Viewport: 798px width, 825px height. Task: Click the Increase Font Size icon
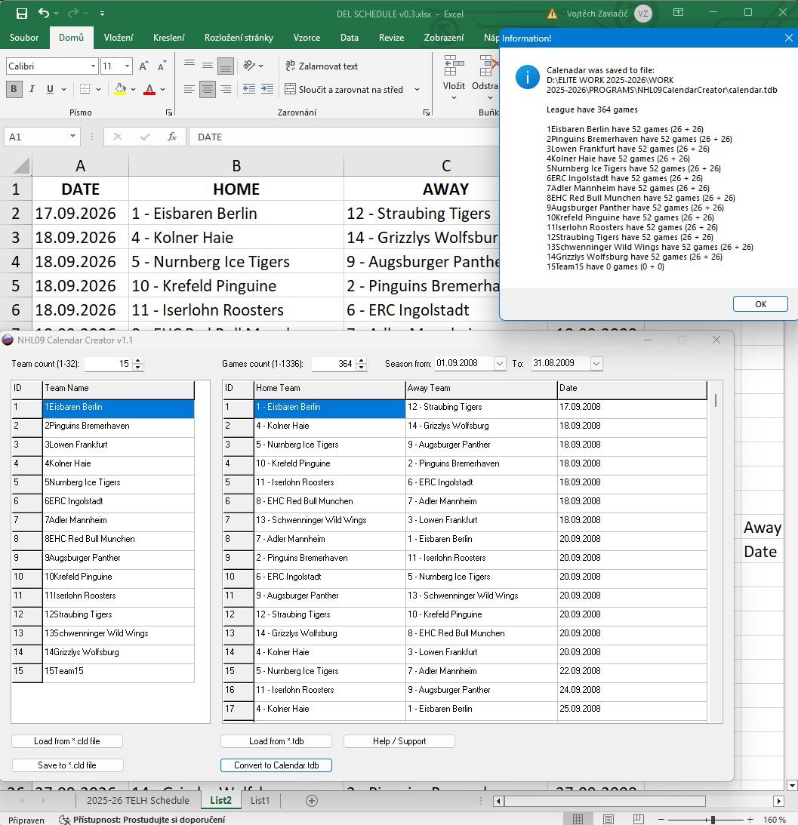[x=143, y=66]
